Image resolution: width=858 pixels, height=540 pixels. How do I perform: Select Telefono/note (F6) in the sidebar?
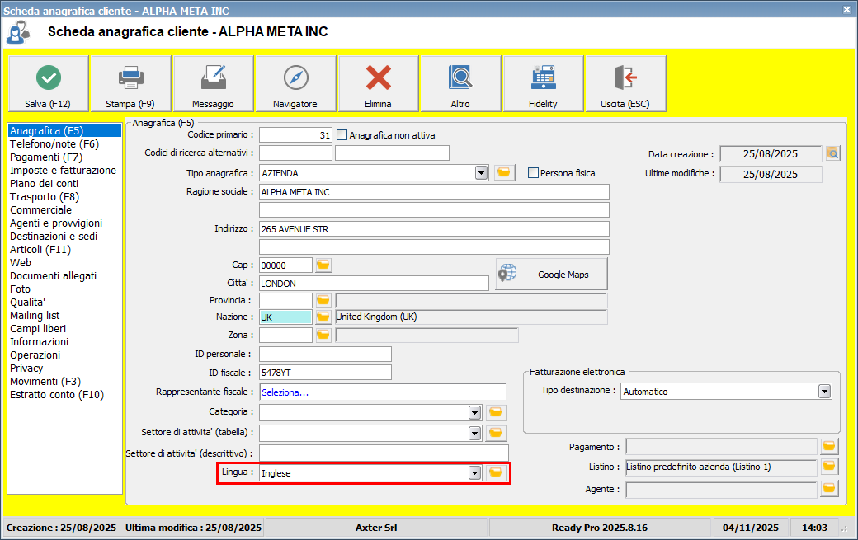click(x=54, y=143)
